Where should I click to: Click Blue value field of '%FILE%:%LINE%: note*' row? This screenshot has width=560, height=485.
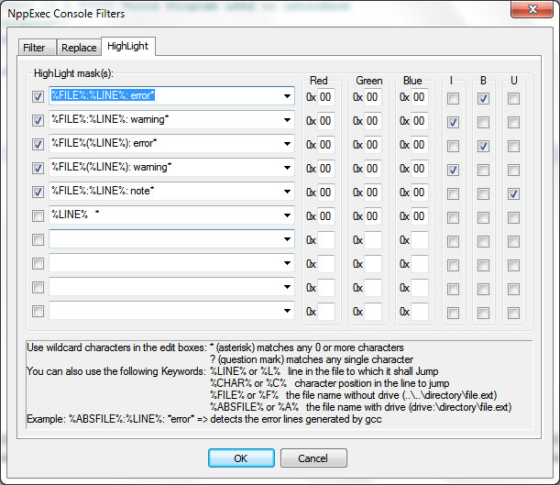(x=420, y=193)
